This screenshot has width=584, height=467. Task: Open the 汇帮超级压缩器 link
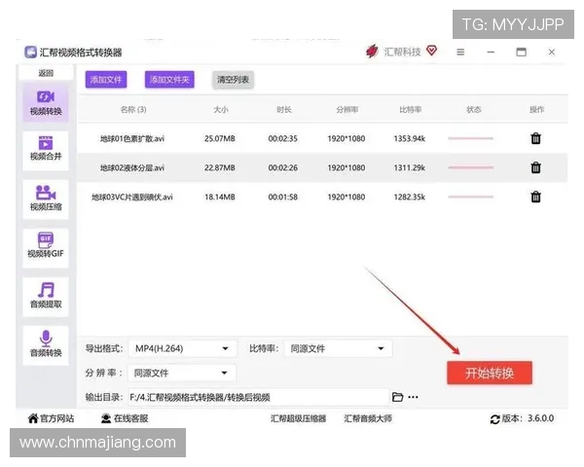tap(298, 418)
